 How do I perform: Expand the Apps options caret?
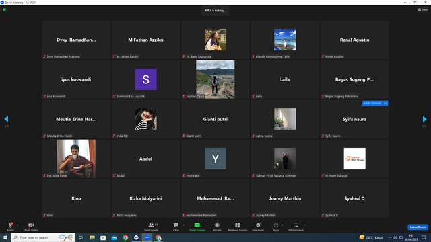point(282,225)
